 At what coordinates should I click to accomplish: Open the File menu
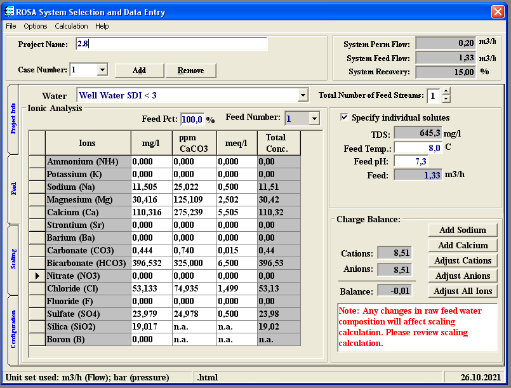point(11,26)
